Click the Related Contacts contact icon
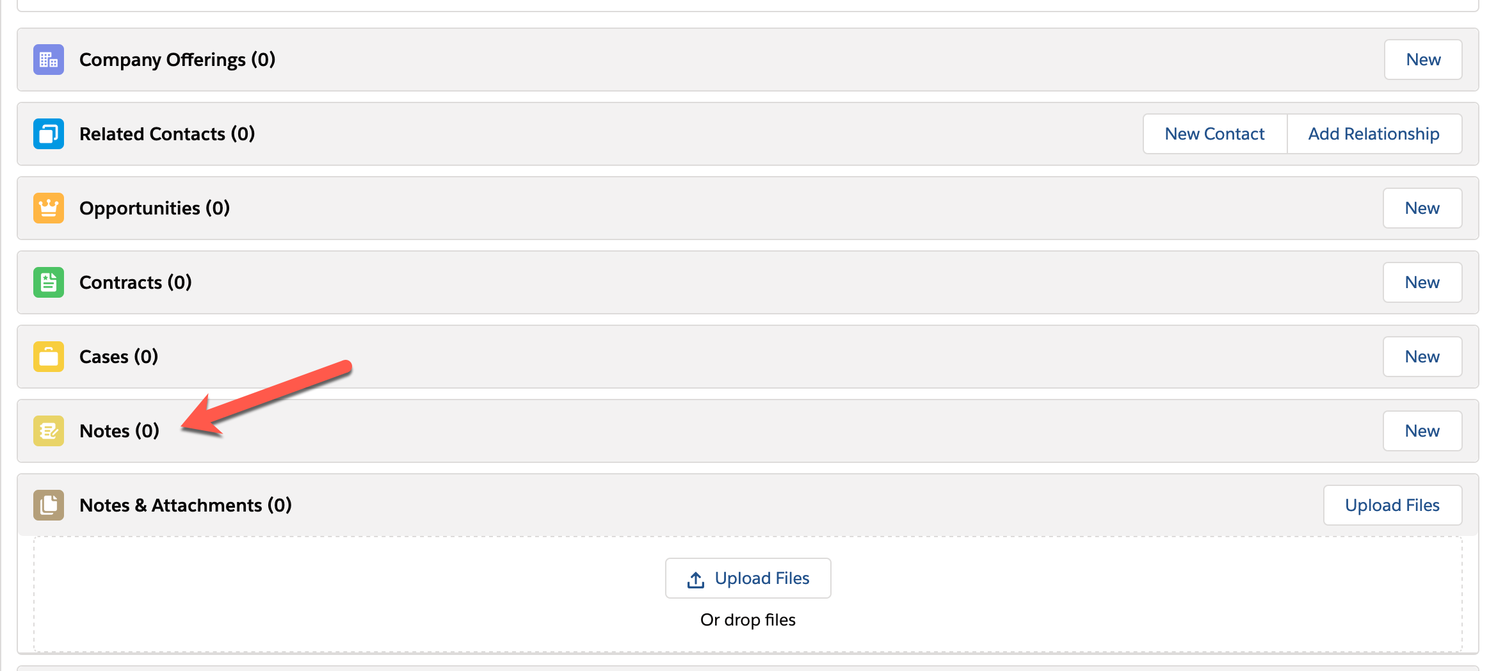This screenshot has width=1489, height=671. coord(48,134)
